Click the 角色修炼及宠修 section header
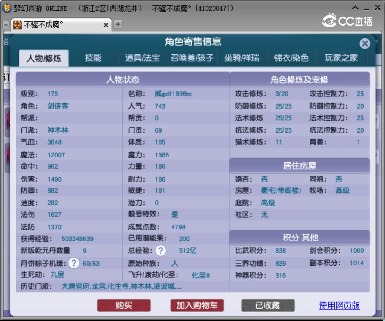The height and width of the screenshot is (321, 385). [x=299, y=80]
